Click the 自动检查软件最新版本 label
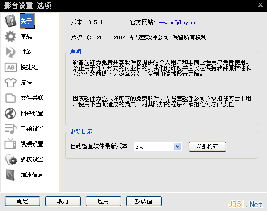This screenshot has height=211, width=267. pyautogui.click(x=100, y=146)
